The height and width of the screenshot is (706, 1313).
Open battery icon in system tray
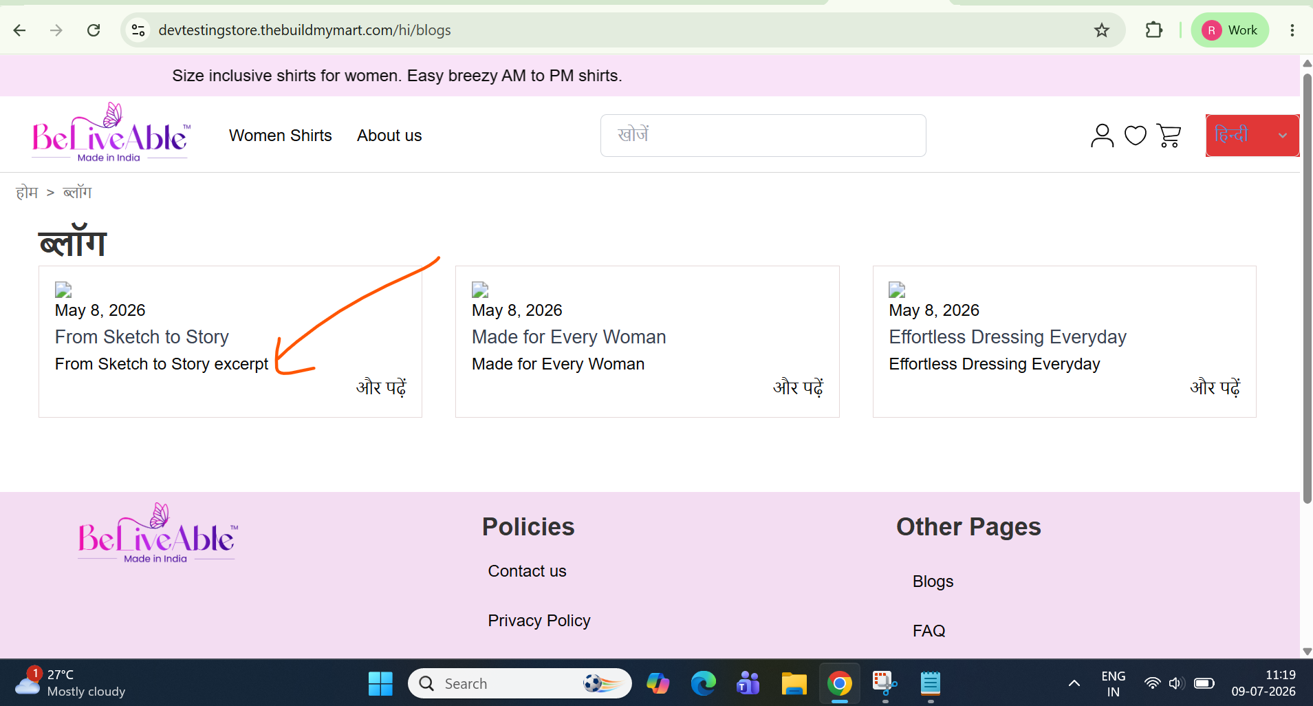click(x=1204, y=683)
